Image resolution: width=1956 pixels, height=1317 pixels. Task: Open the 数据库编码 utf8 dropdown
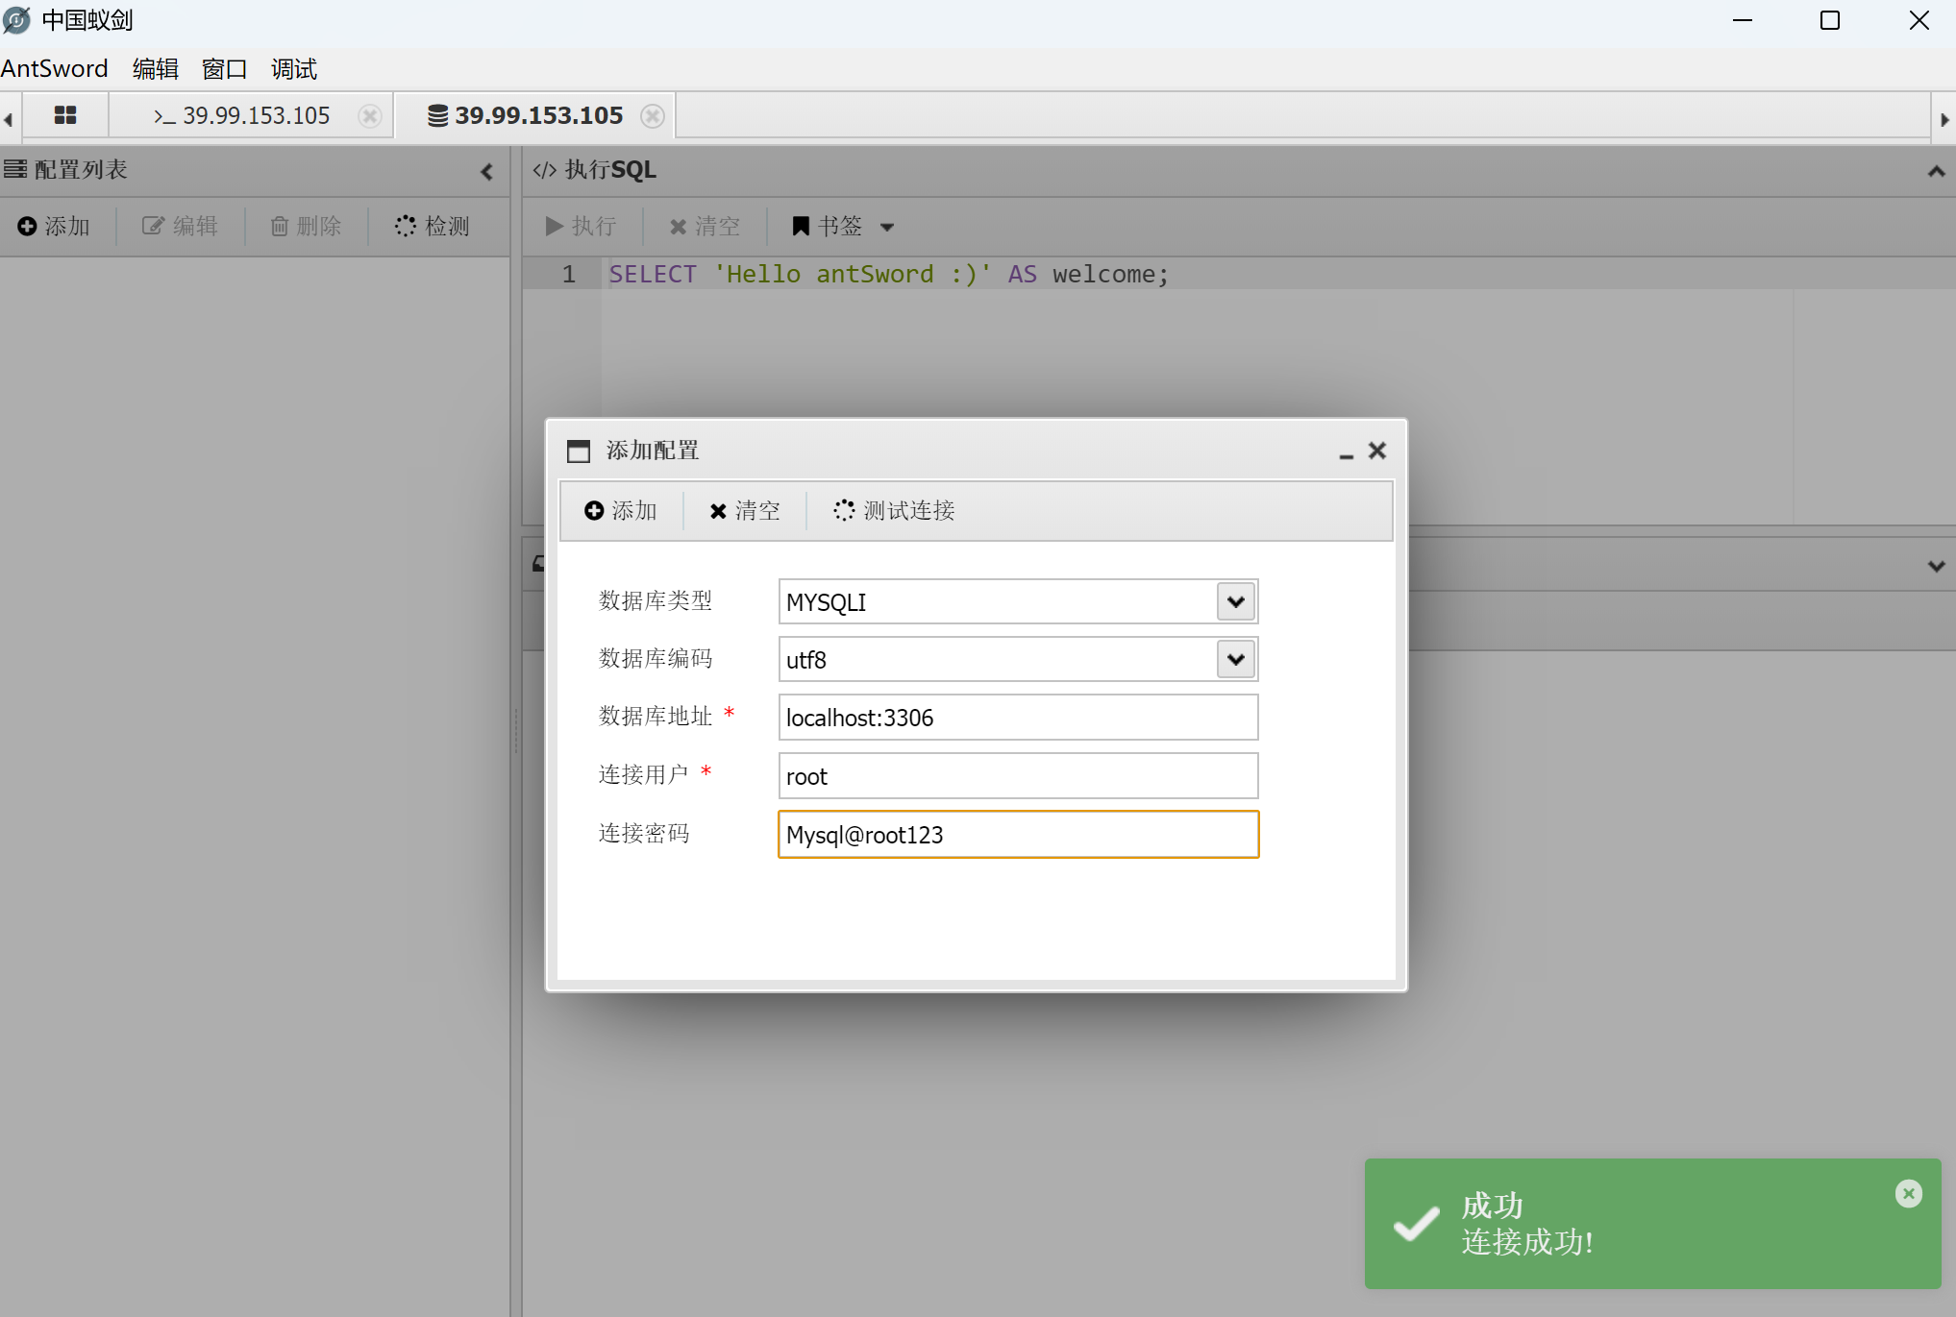click(1235, 659)
